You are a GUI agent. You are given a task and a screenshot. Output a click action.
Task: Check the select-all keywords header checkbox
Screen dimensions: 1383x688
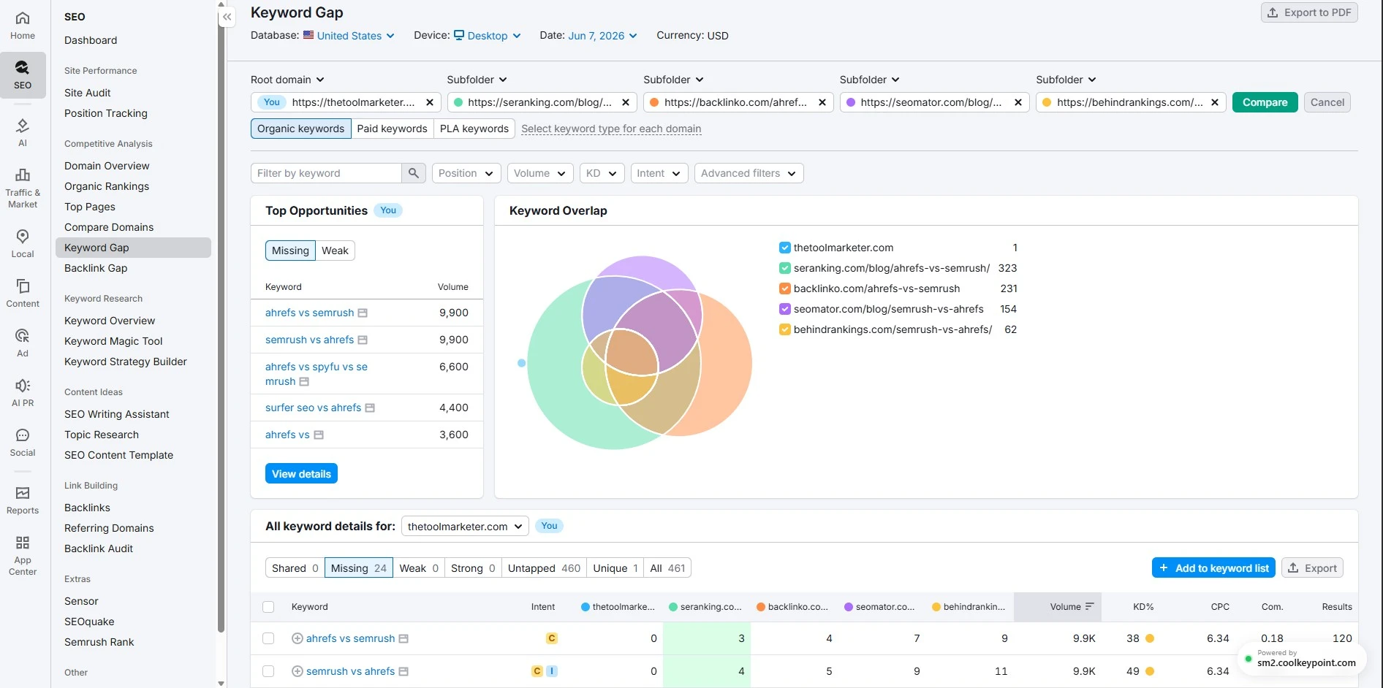pos(268,607)
